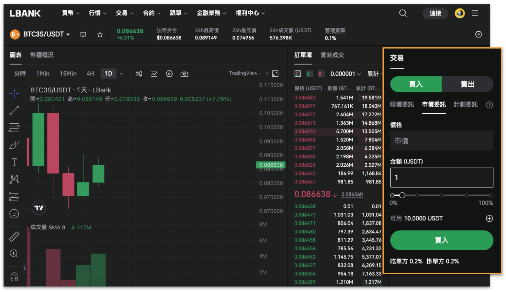506x292 pixels.
Task: Click the amount percentage slider handle
Action: [x=402, y=195]
